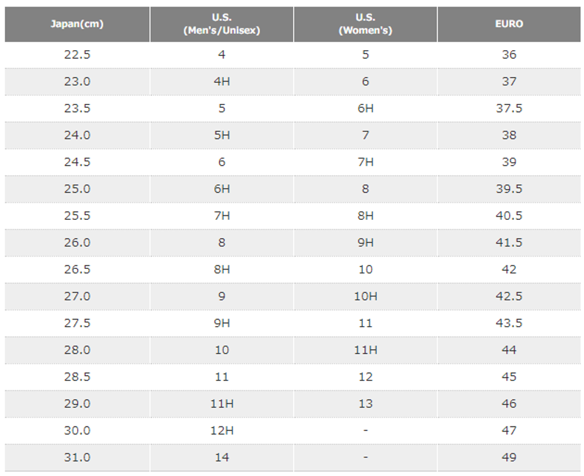Select EURO size 46 cell
Image resolution: width=584 pixels, height=476 pixels.
coord(509,404)
